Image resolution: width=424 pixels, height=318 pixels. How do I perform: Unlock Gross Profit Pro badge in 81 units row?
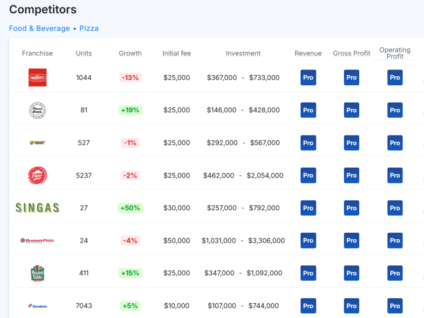(352, 110)
